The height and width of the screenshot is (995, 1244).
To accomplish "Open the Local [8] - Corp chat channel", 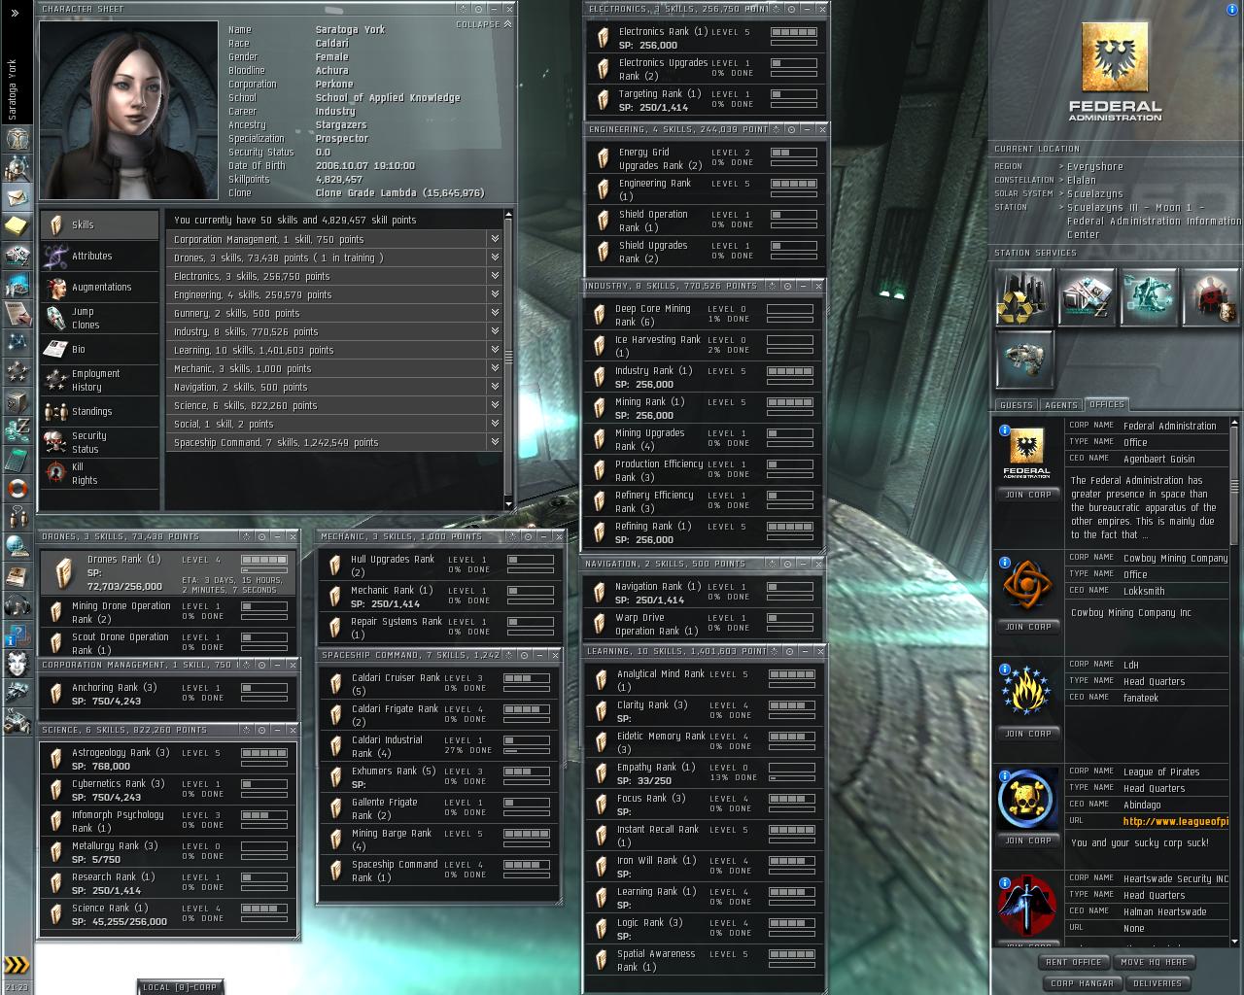I will (180, 987).
